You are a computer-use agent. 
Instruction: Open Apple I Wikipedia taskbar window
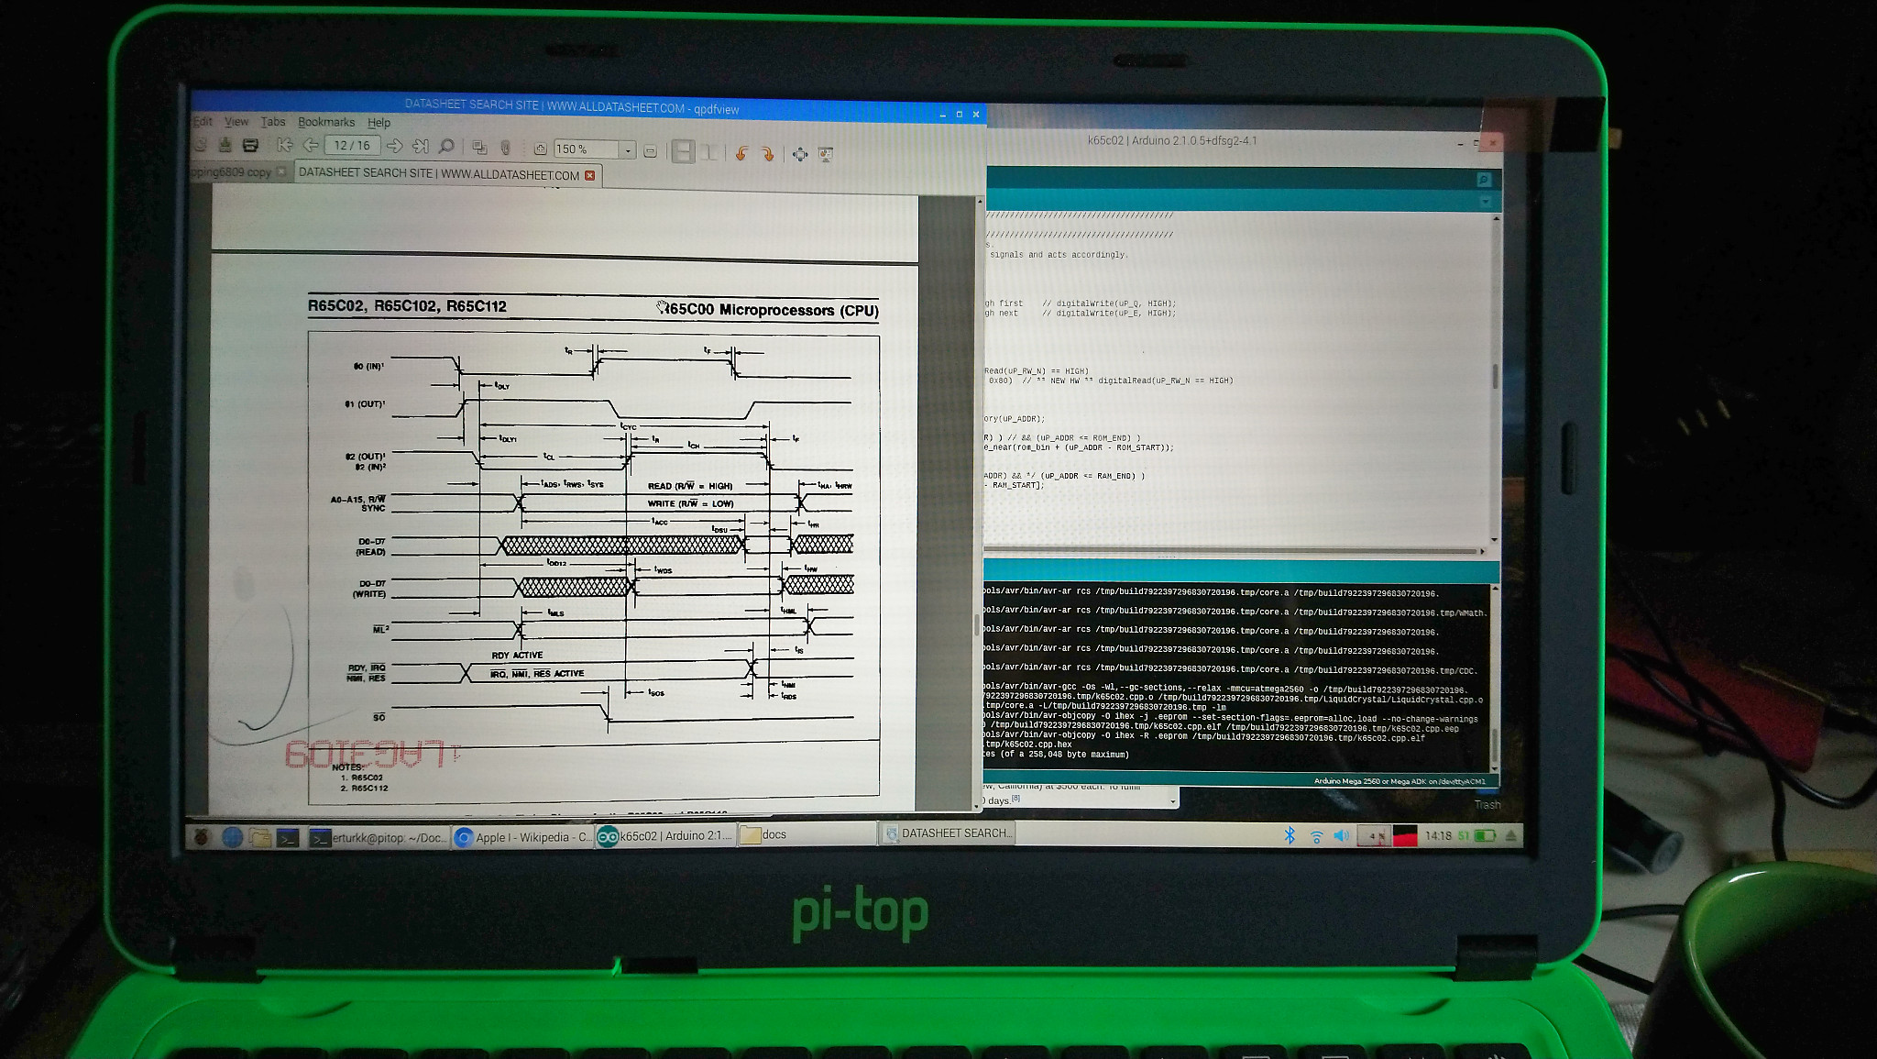(x=523, y=837)
